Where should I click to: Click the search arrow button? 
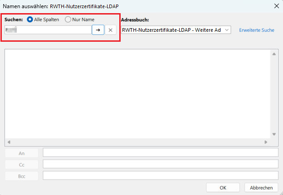[98, 30]
